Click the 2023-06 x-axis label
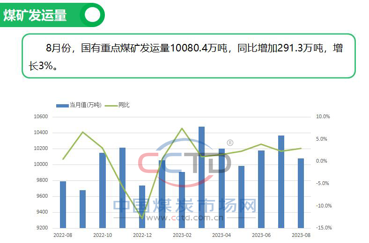Screen dimensions: 369x243 point(261,235)
